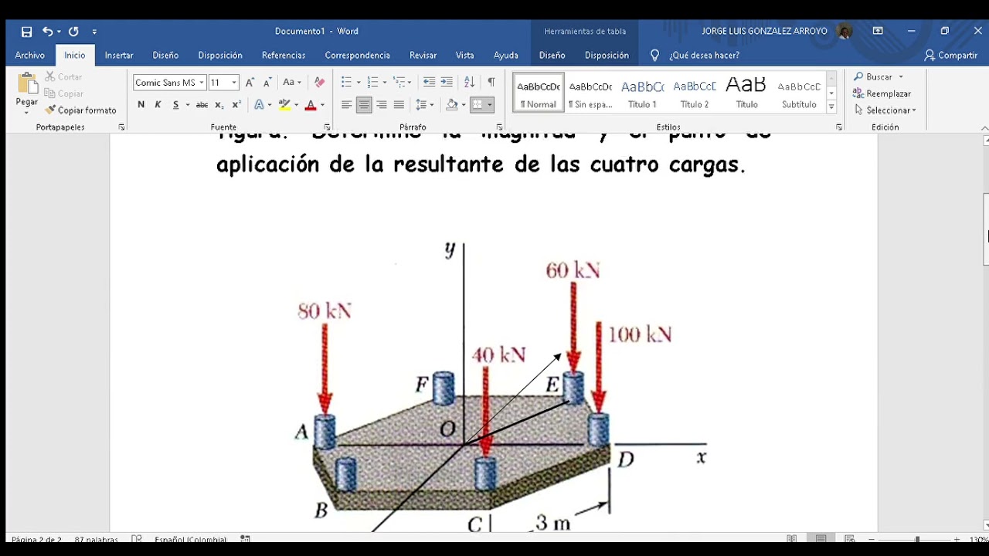Apply yellow text highlight color

click(x=284, y=105)
